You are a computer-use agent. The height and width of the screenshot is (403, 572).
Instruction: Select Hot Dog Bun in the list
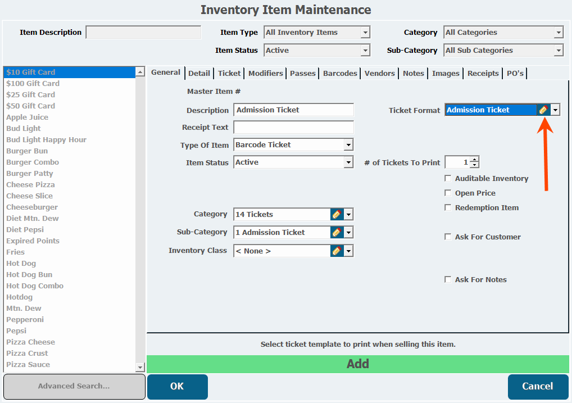point(69,275)
